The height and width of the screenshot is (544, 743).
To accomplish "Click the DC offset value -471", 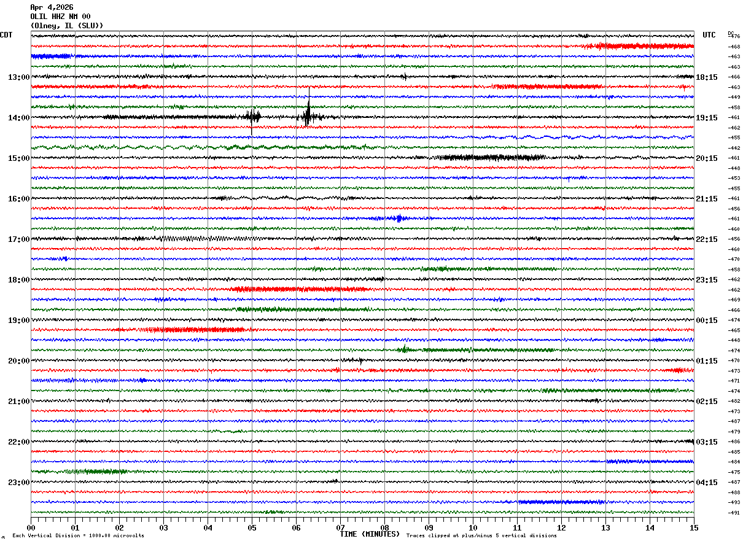I will click(734, 381).
